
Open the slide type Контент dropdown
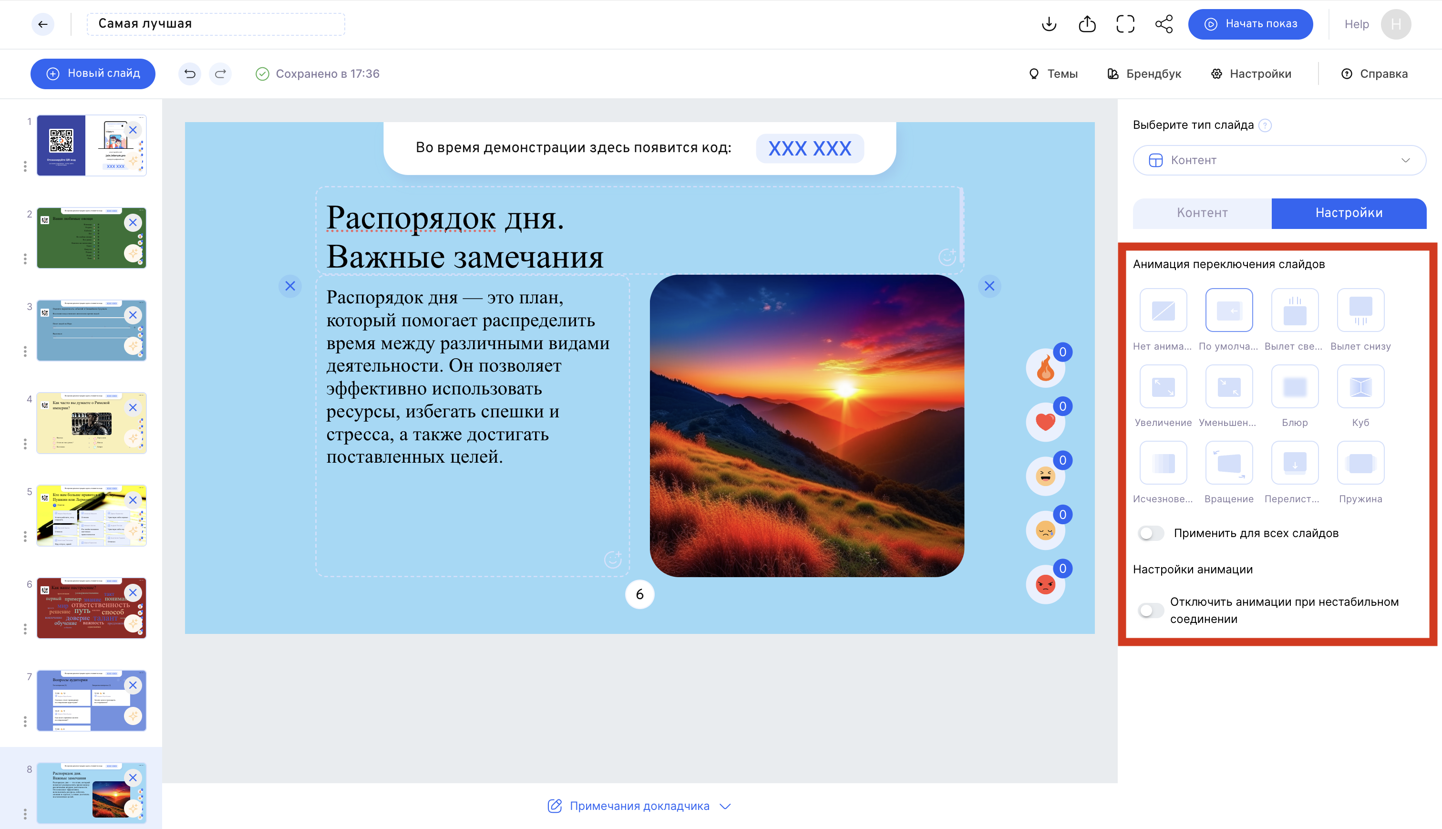[x=1279, y=160]
